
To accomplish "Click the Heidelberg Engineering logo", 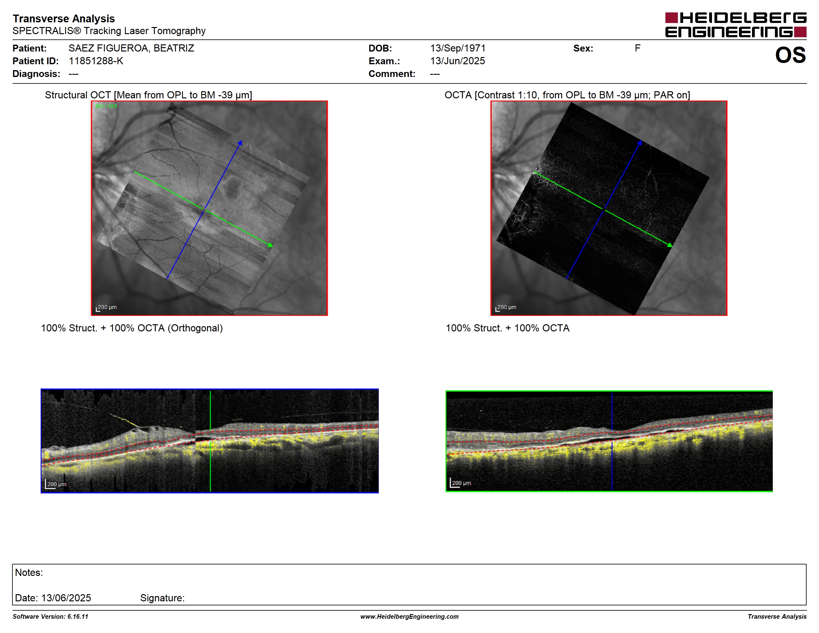I will pos(736,25).
